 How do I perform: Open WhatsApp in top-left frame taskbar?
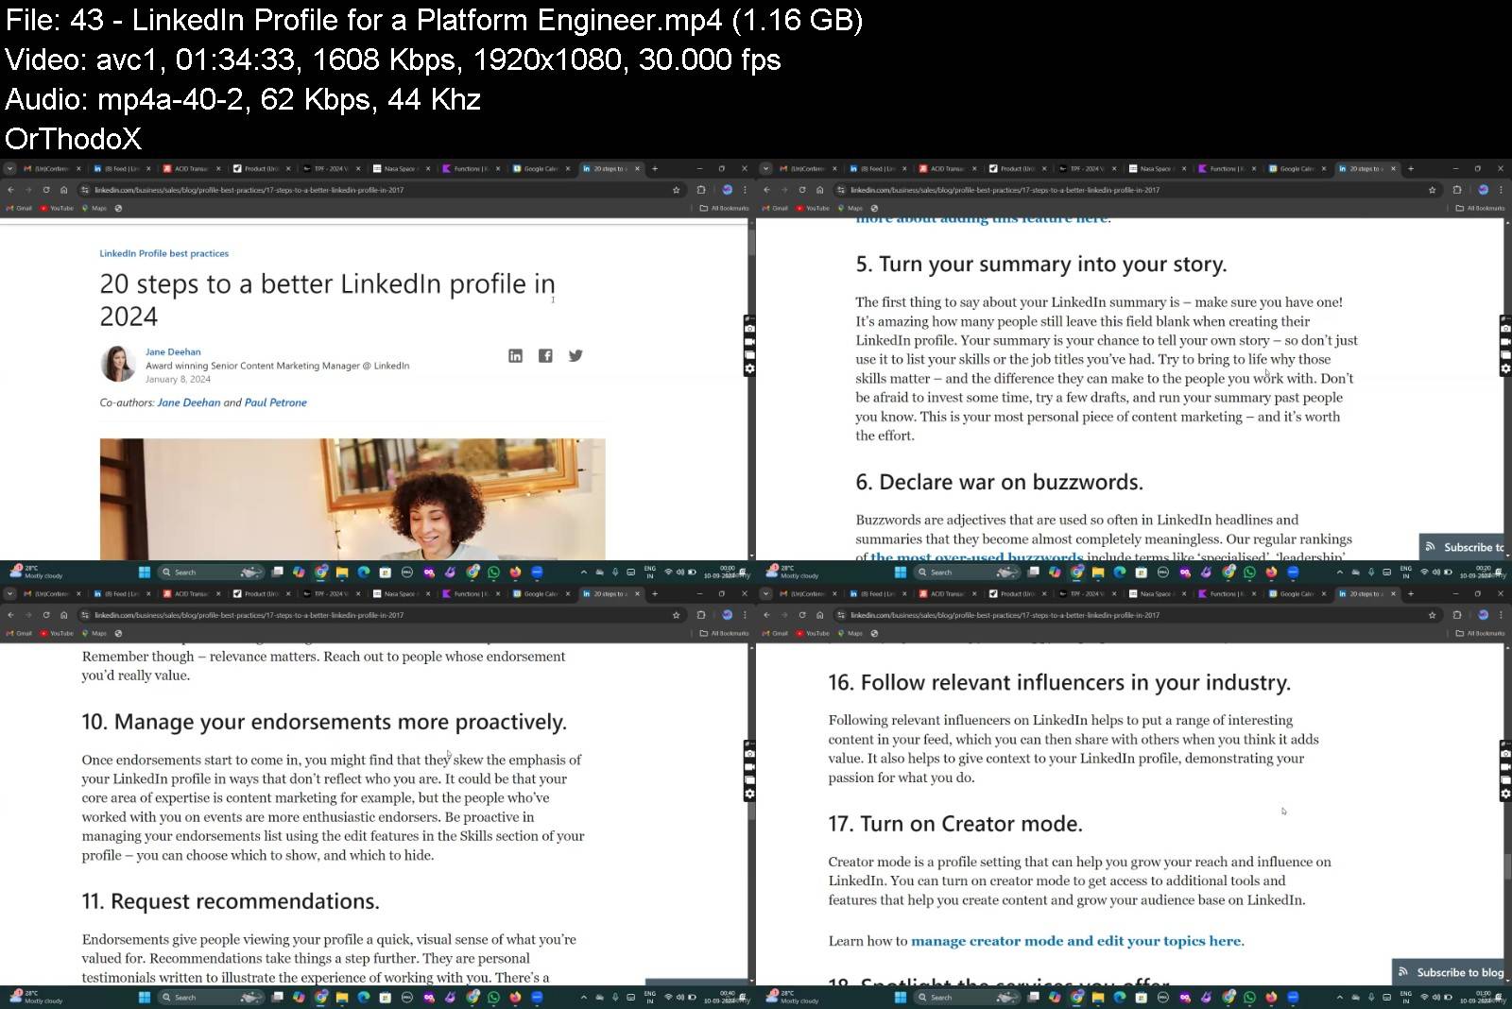[x=493, y=572]
